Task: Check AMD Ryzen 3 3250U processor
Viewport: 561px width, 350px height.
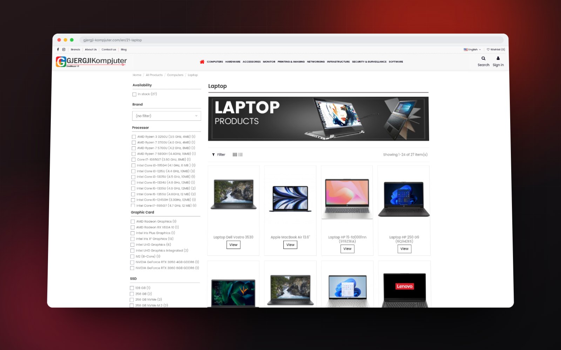Action: pos(134,137)
